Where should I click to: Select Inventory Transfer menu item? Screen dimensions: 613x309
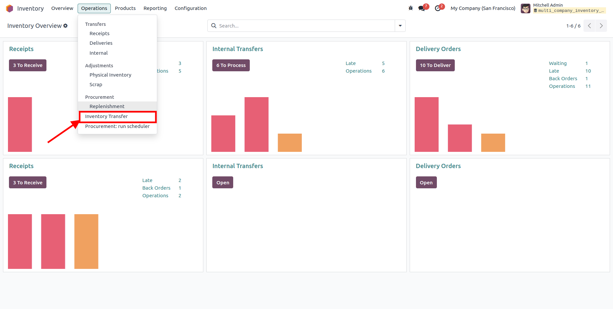106,116
